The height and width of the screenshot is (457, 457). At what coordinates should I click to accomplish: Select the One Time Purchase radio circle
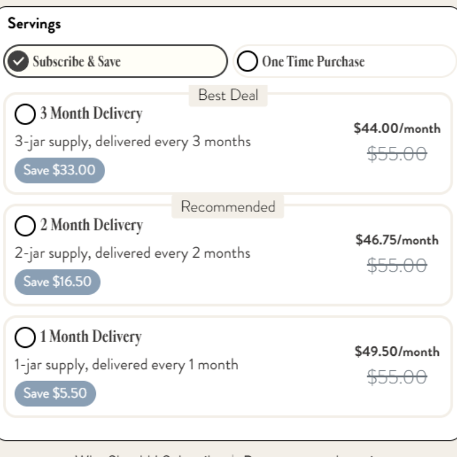click(247, 61)
